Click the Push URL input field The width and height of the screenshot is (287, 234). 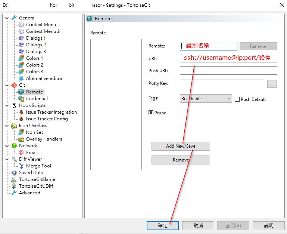coord(228,71)
